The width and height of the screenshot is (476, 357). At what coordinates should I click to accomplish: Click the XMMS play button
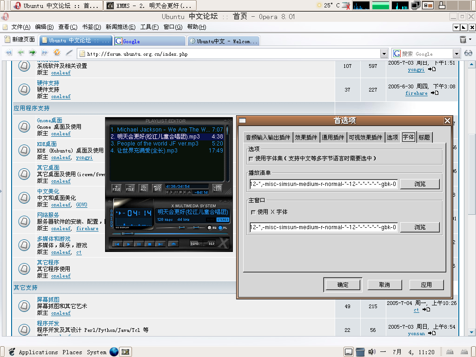tap(128, 244)
